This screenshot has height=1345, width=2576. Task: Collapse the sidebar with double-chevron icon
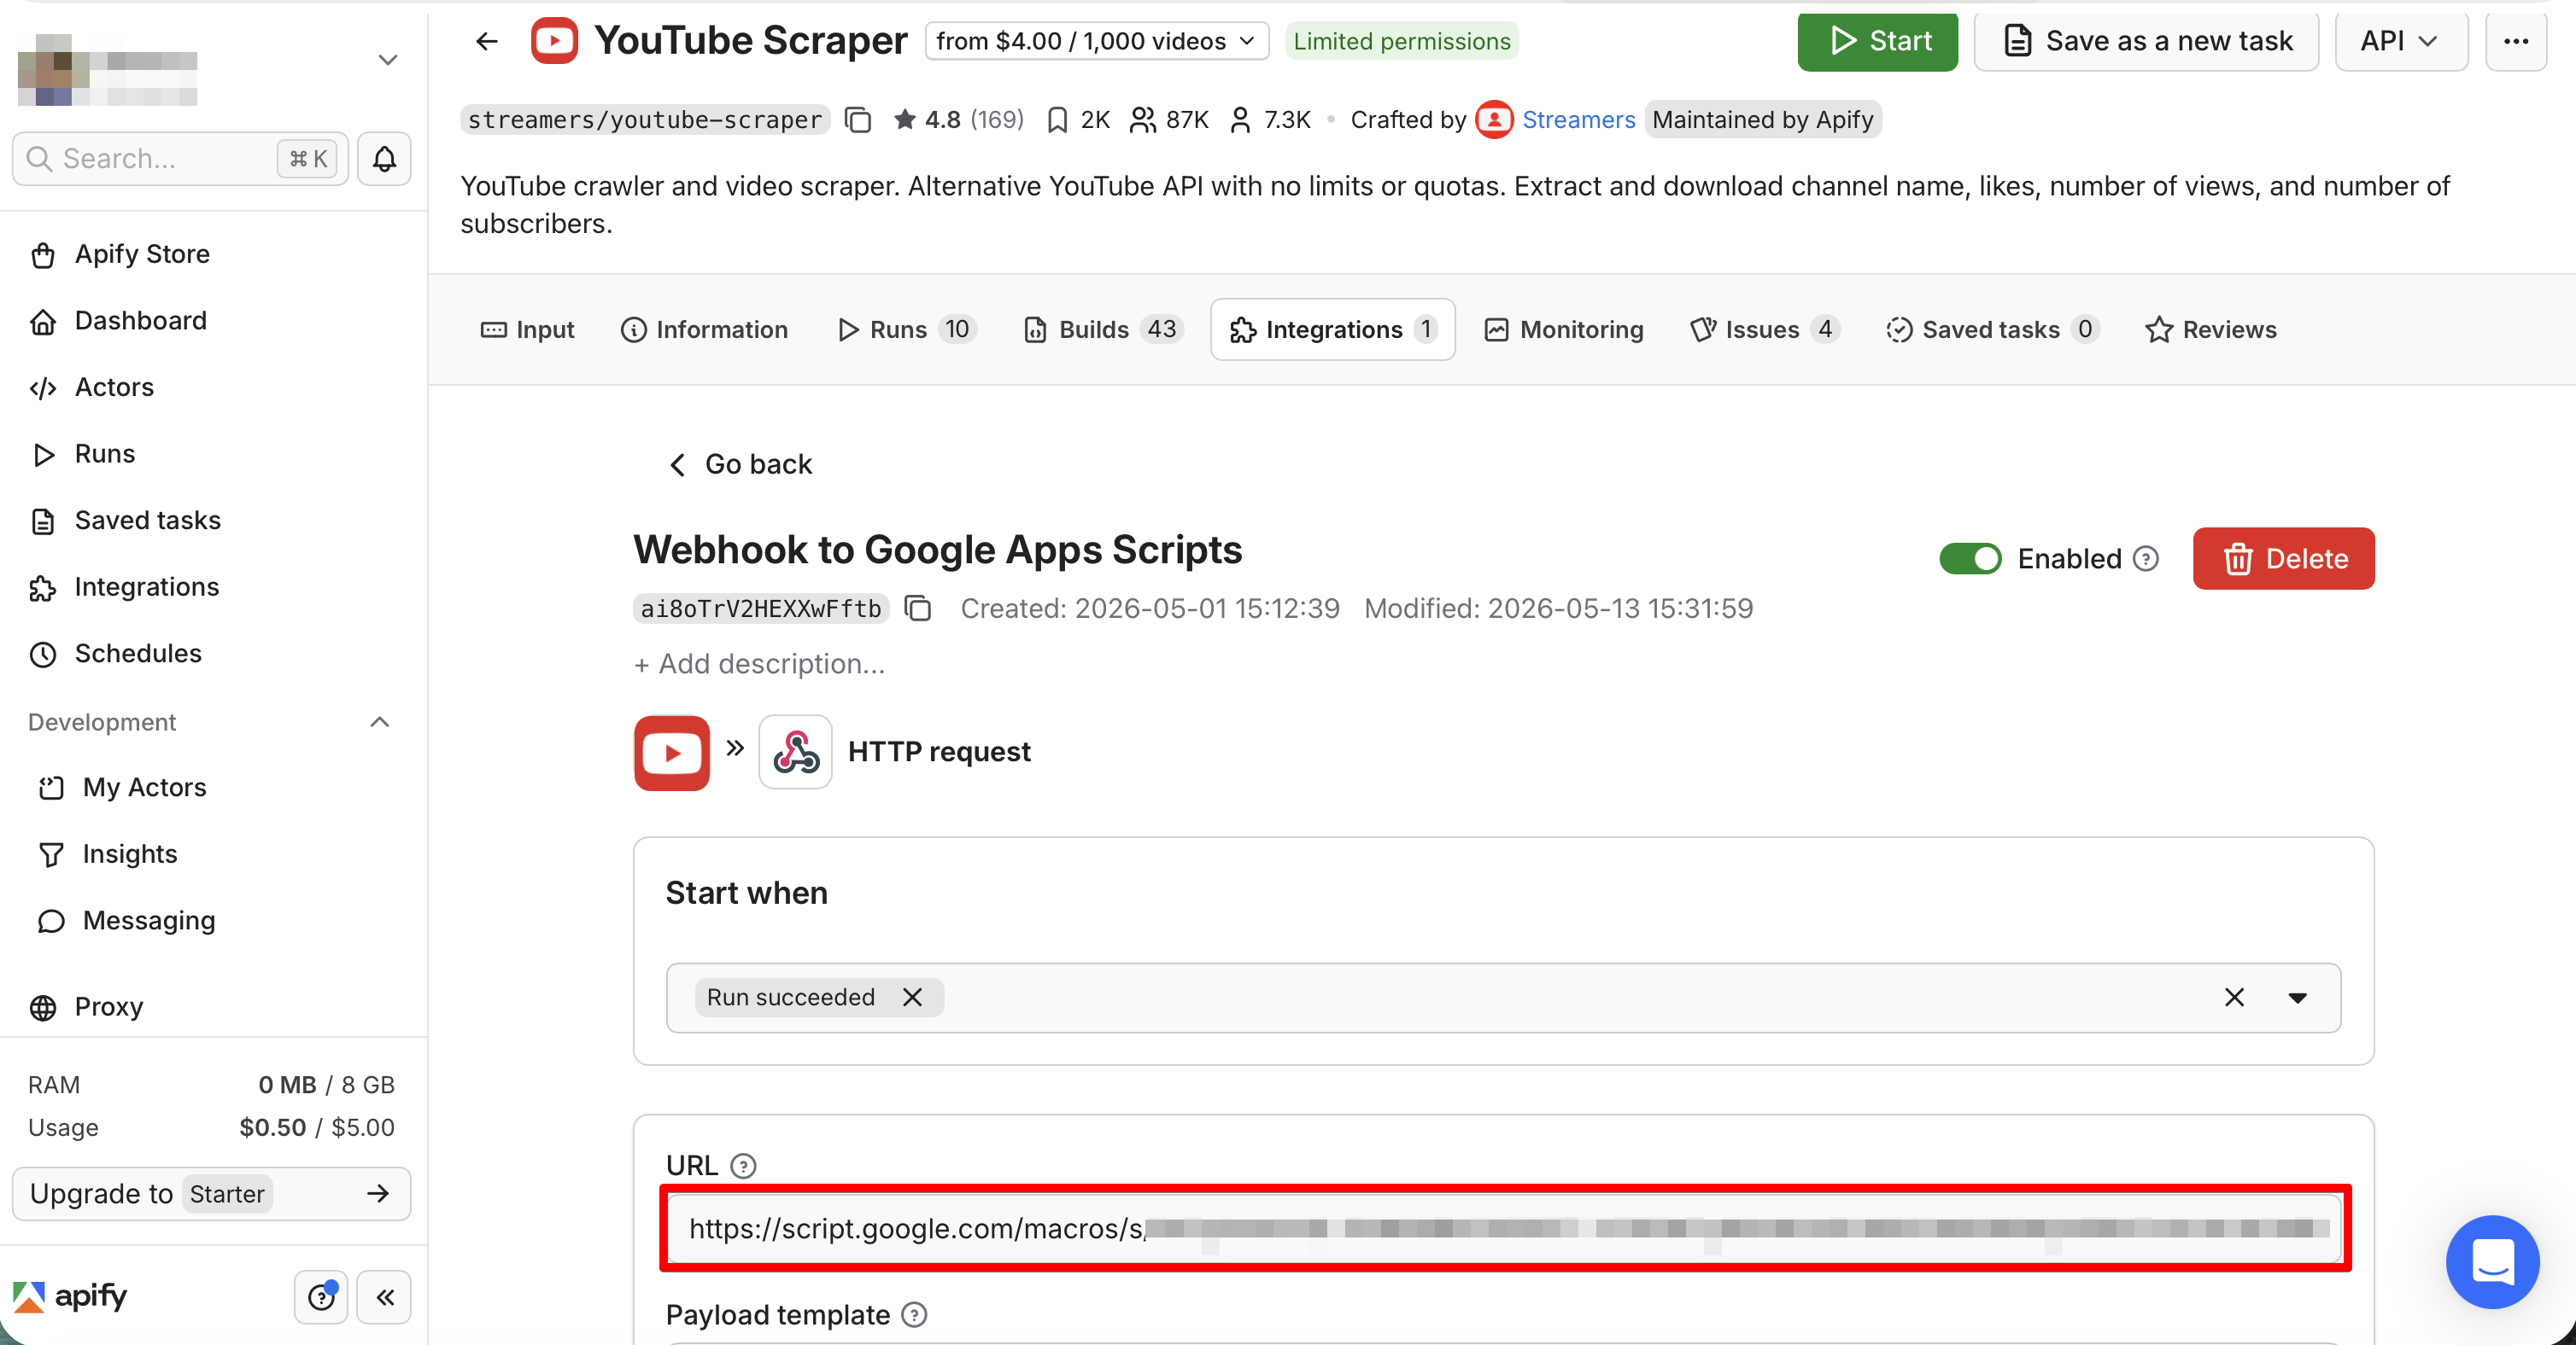coord(384,1296)
